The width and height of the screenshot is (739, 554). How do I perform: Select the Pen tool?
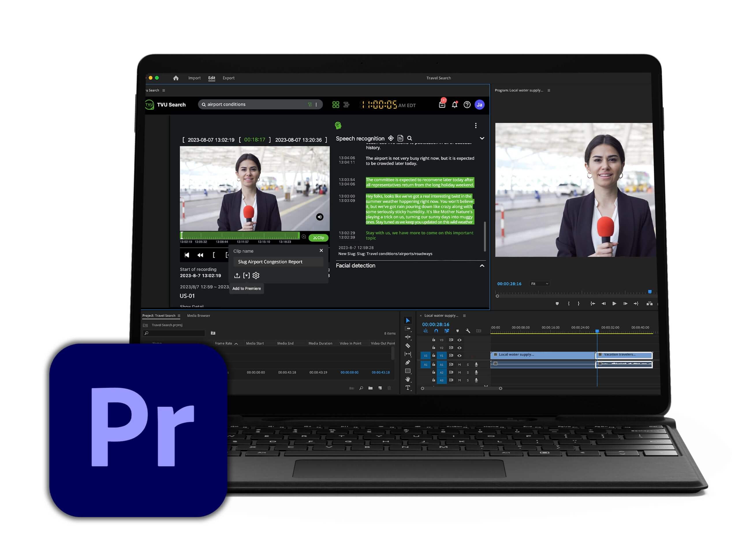click(x=408, y=362)
